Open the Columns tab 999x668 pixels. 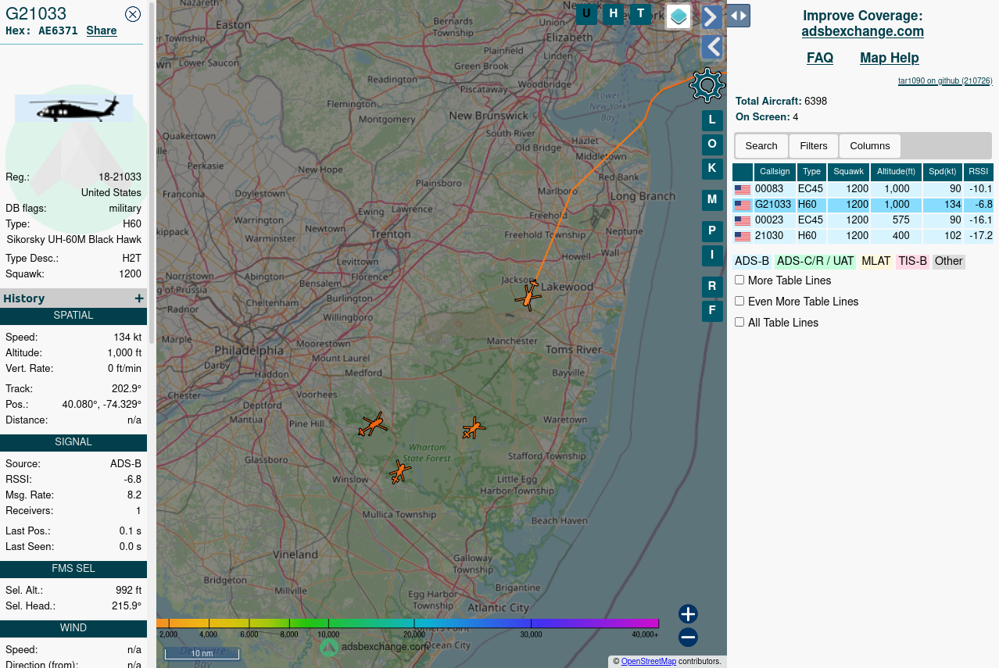click(x=870, y=146)
